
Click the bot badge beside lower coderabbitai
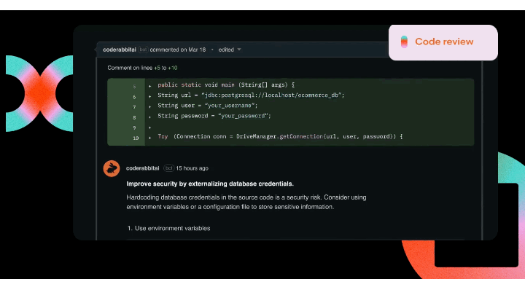coord(168,168)
